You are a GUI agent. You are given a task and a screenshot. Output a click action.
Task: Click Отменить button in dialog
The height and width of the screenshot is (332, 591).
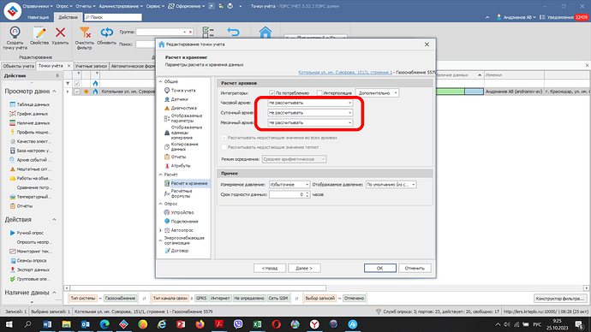(415, 268)
